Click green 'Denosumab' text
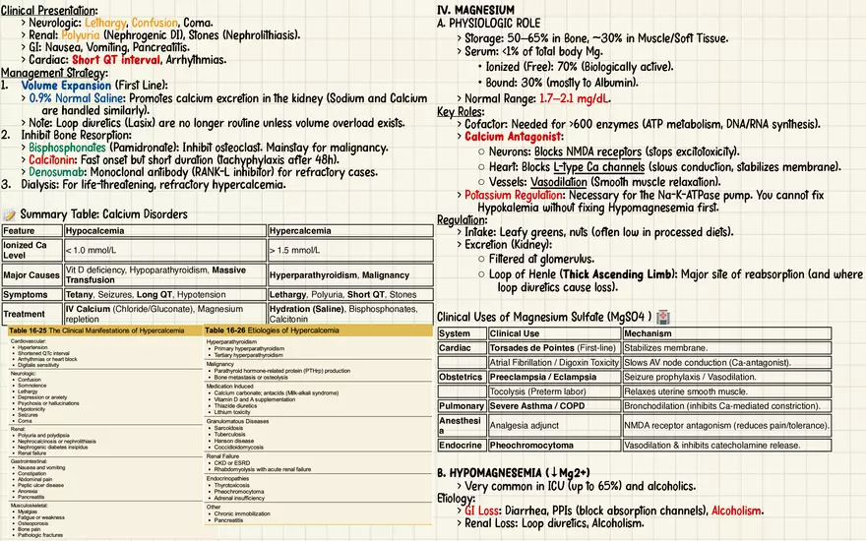Image resolution: width=866 pixels, height=541 pixels. pos(57,172)
